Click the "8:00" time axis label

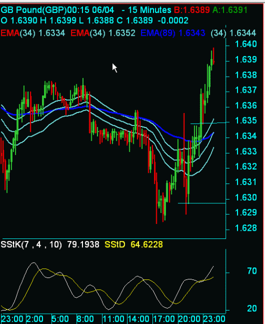coord(86,319)
